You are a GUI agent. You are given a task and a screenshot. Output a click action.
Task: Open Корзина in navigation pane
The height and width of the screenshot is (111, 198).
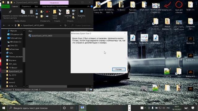12,60
